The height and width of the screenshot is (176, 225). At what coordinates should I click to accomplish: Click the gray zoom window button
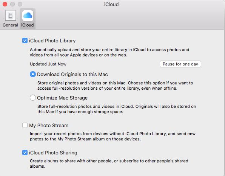point(20,4)
